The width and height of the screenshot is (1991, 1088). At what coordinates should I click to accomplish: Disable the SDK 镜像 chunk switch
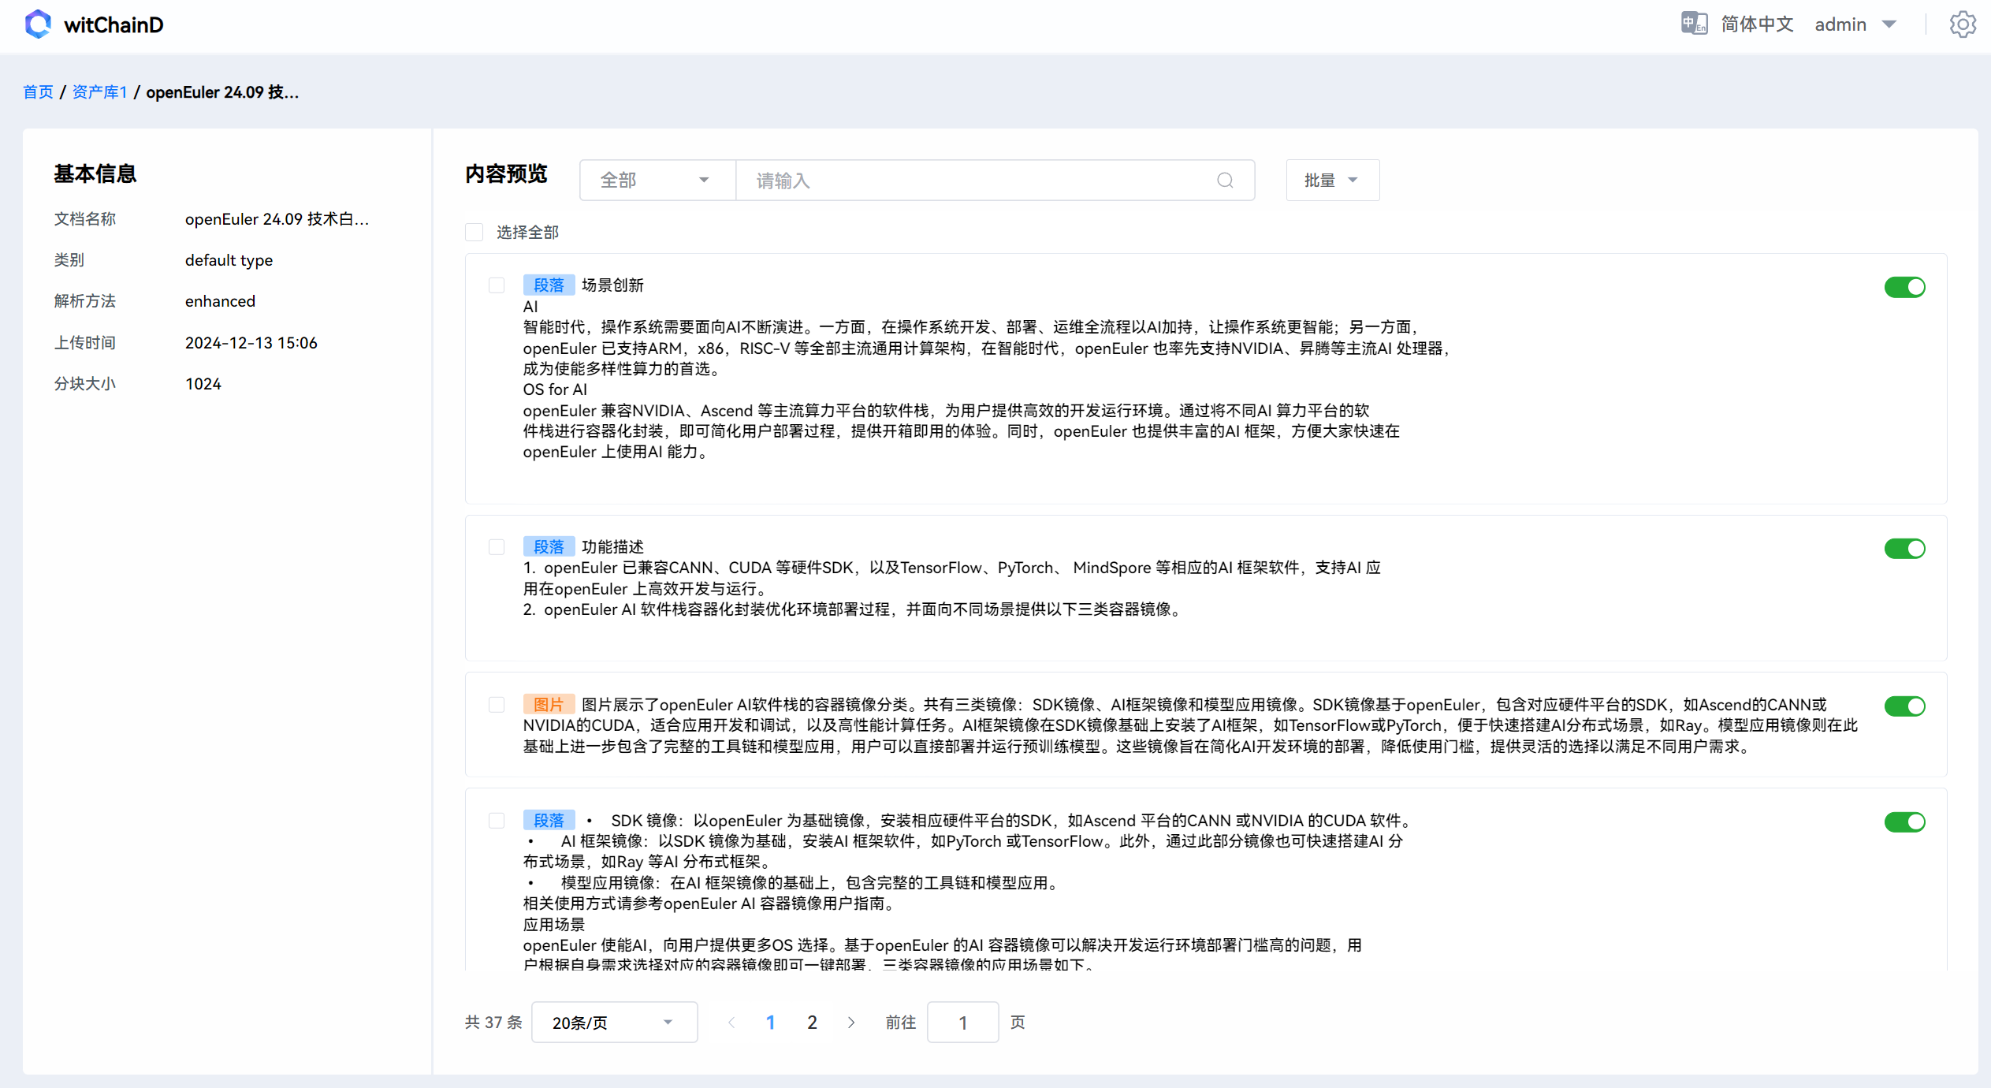(x=1904, y=822)
